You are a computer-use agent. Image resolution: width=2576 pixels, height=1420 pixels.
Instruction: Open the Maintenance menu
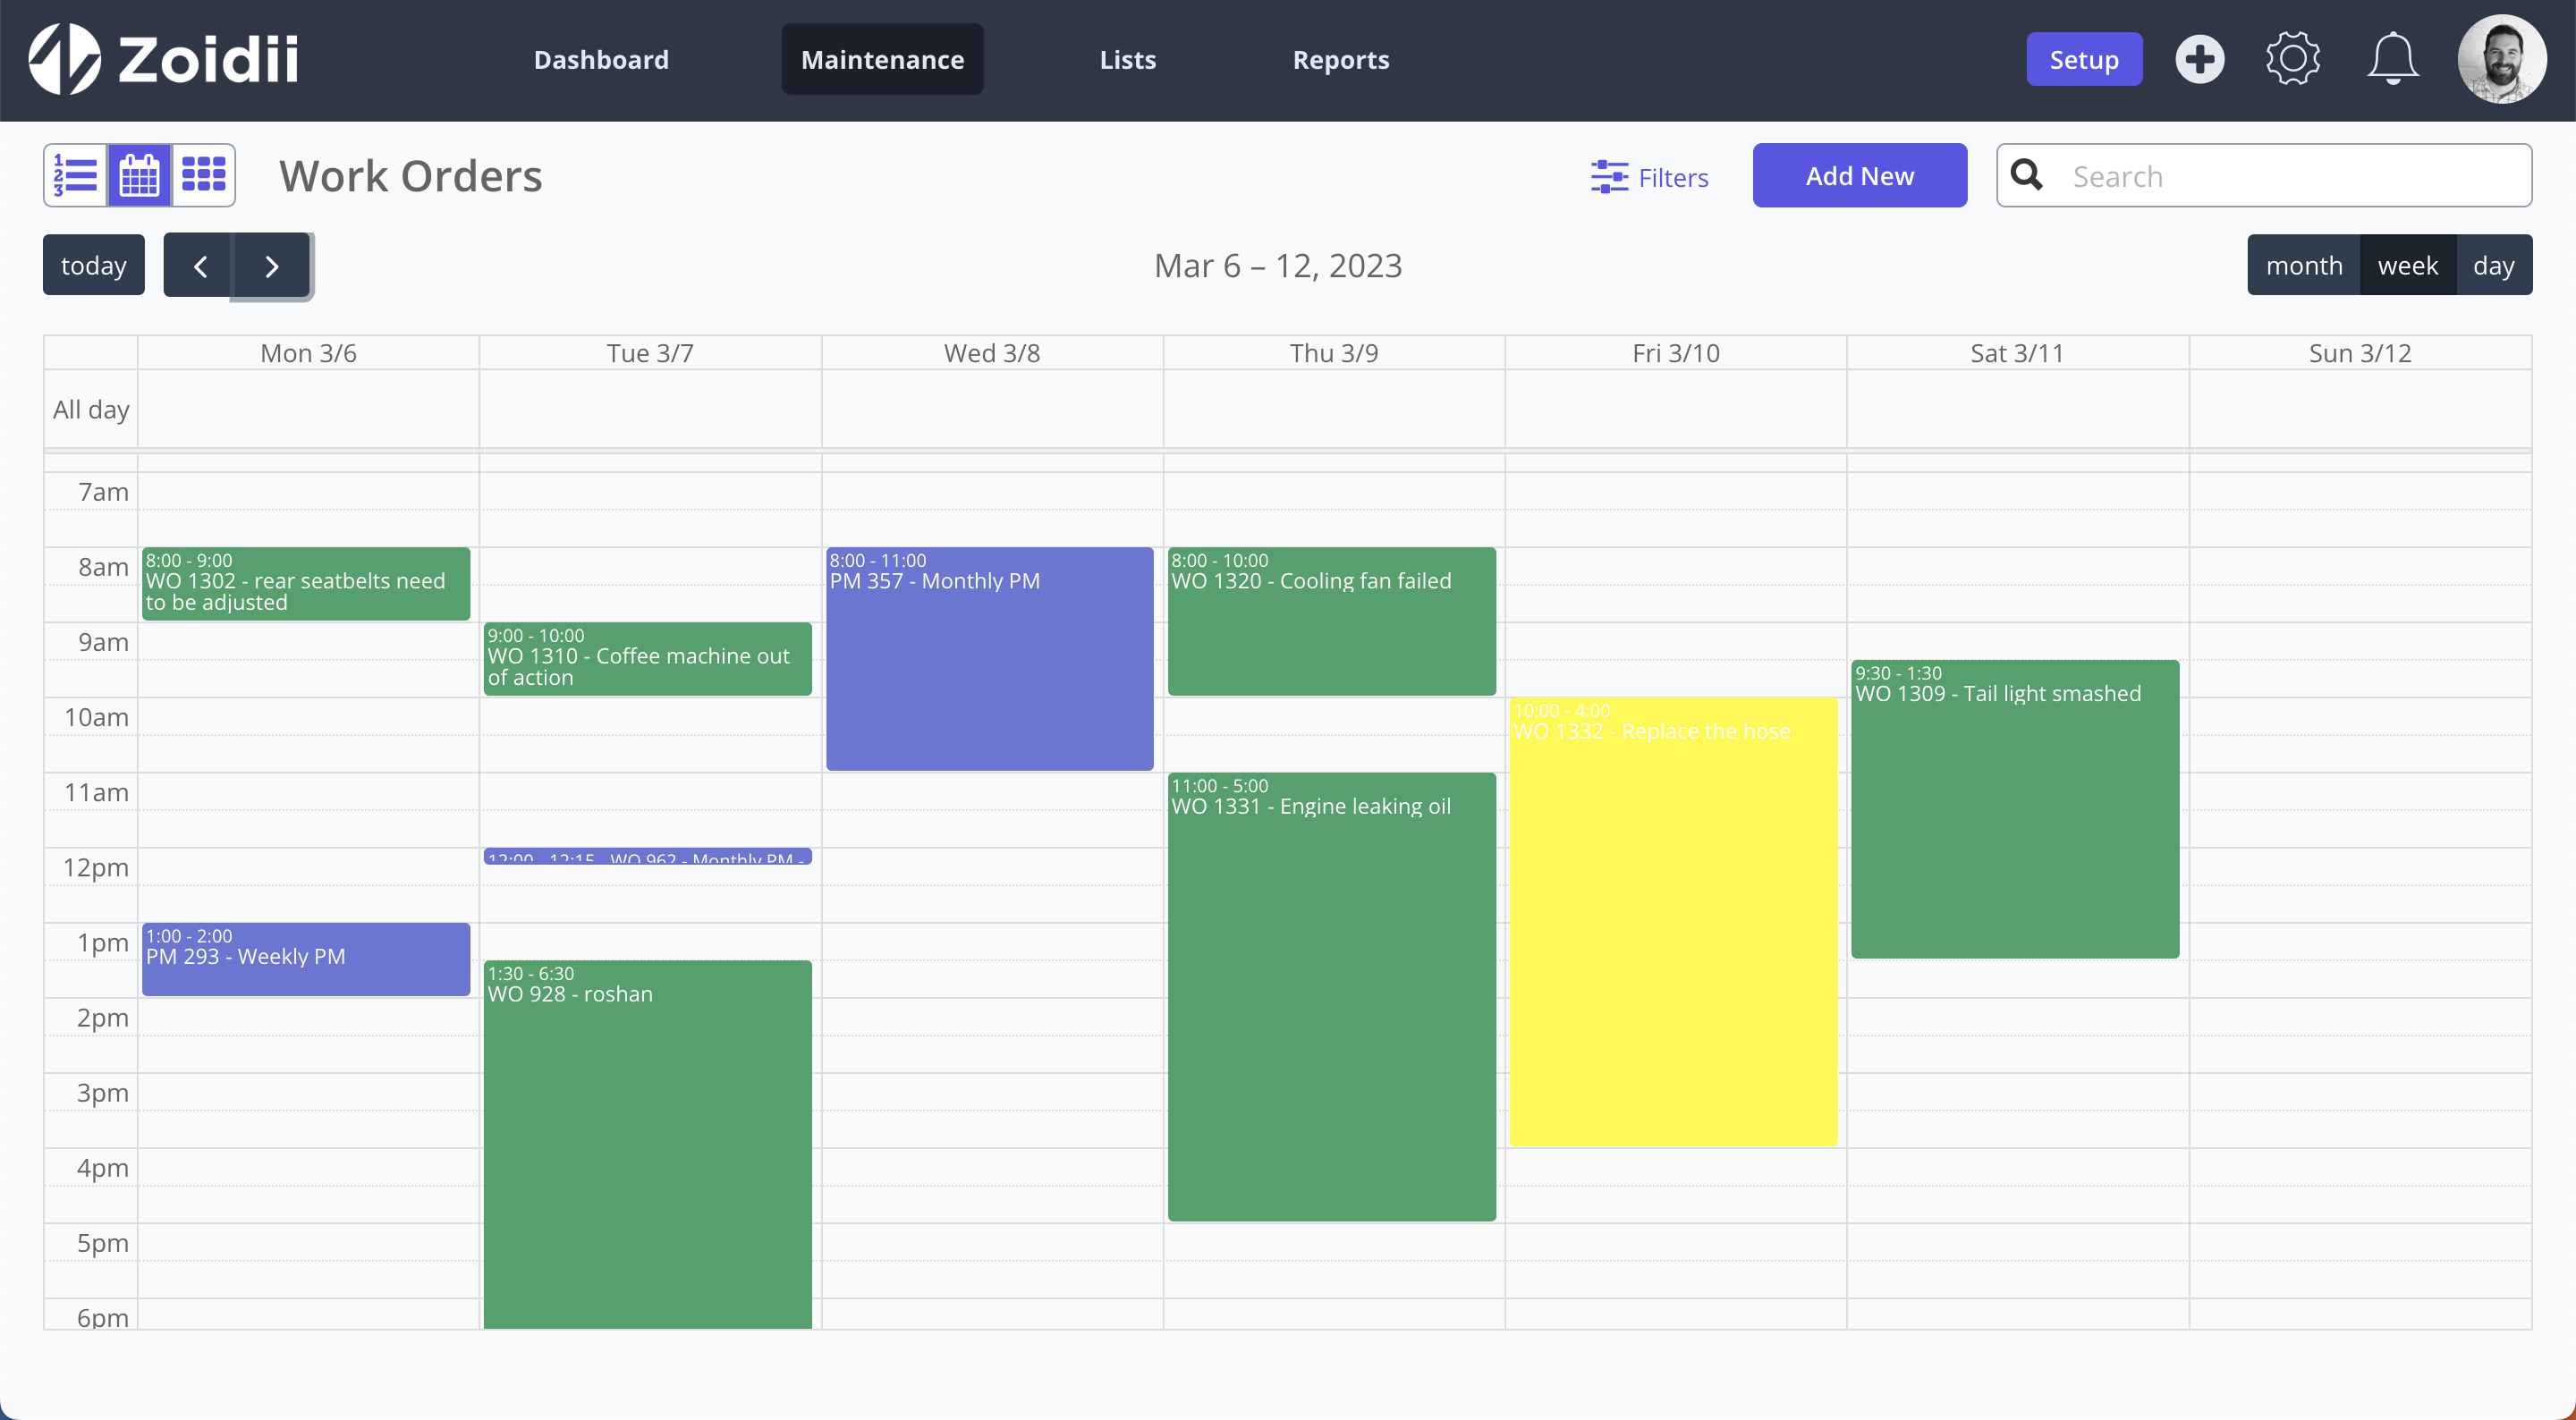pos(882,60)
